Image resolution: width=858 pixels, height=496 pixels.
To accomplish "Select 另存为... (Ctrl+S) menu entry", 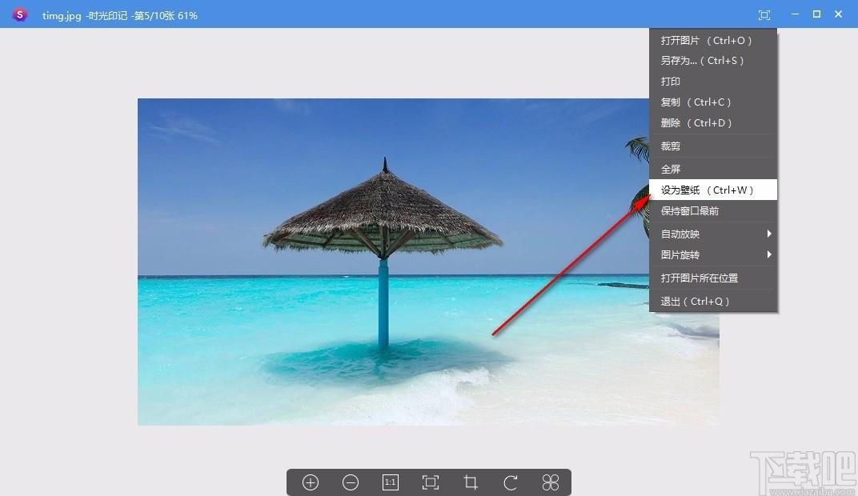I will click(713, 61).
